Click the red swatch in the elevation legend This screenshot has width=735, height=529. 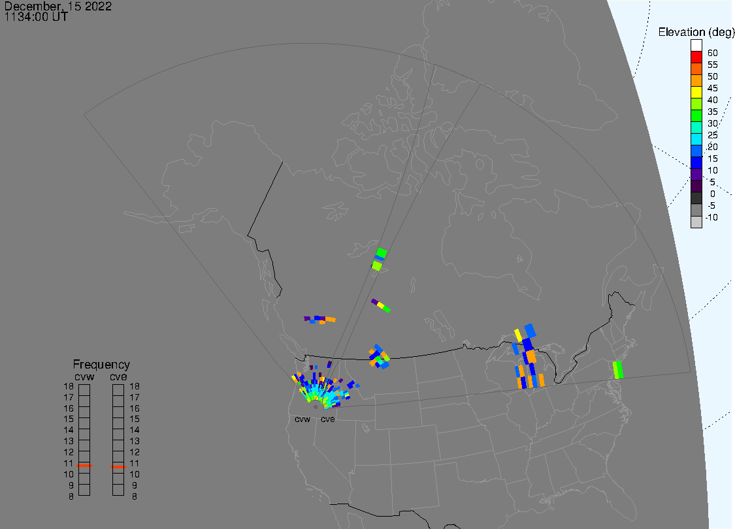(696, 57)
